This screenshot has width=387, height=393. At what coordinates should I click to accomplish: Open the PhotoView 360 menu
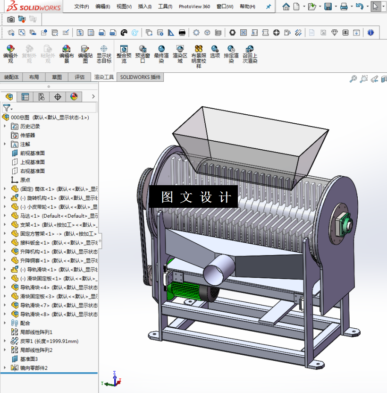pyautogui.click(x=194, y=7)
